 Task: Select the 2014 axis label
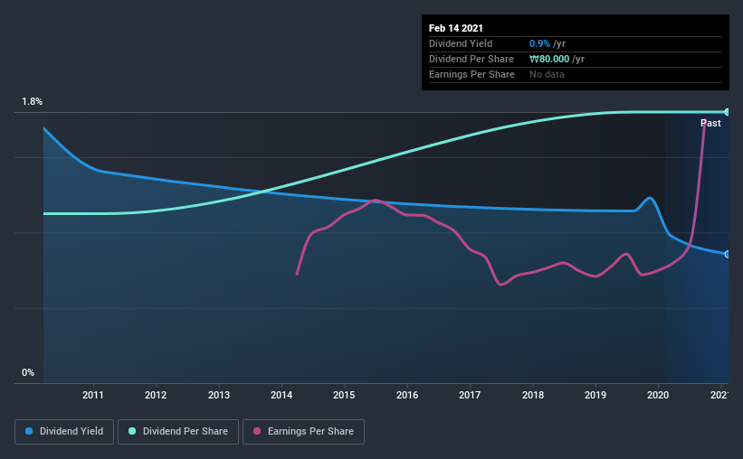[281, 395]
